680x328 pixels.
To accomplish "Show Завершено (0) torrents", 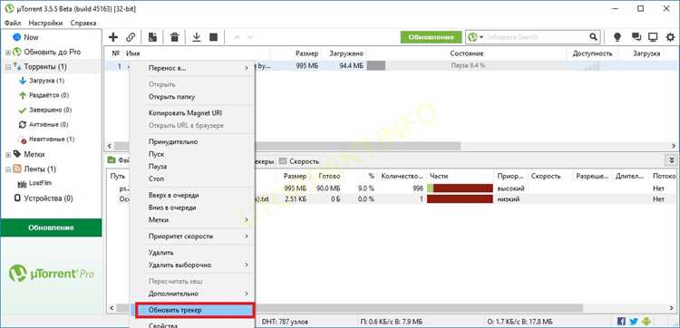I will (50, 110).
